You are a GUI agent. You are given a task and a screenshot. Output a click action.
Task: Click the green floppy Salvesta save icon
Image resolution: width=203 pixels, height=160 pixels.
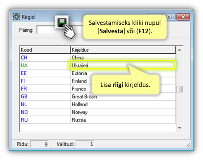pyautogui.click(x=62, y=23)
